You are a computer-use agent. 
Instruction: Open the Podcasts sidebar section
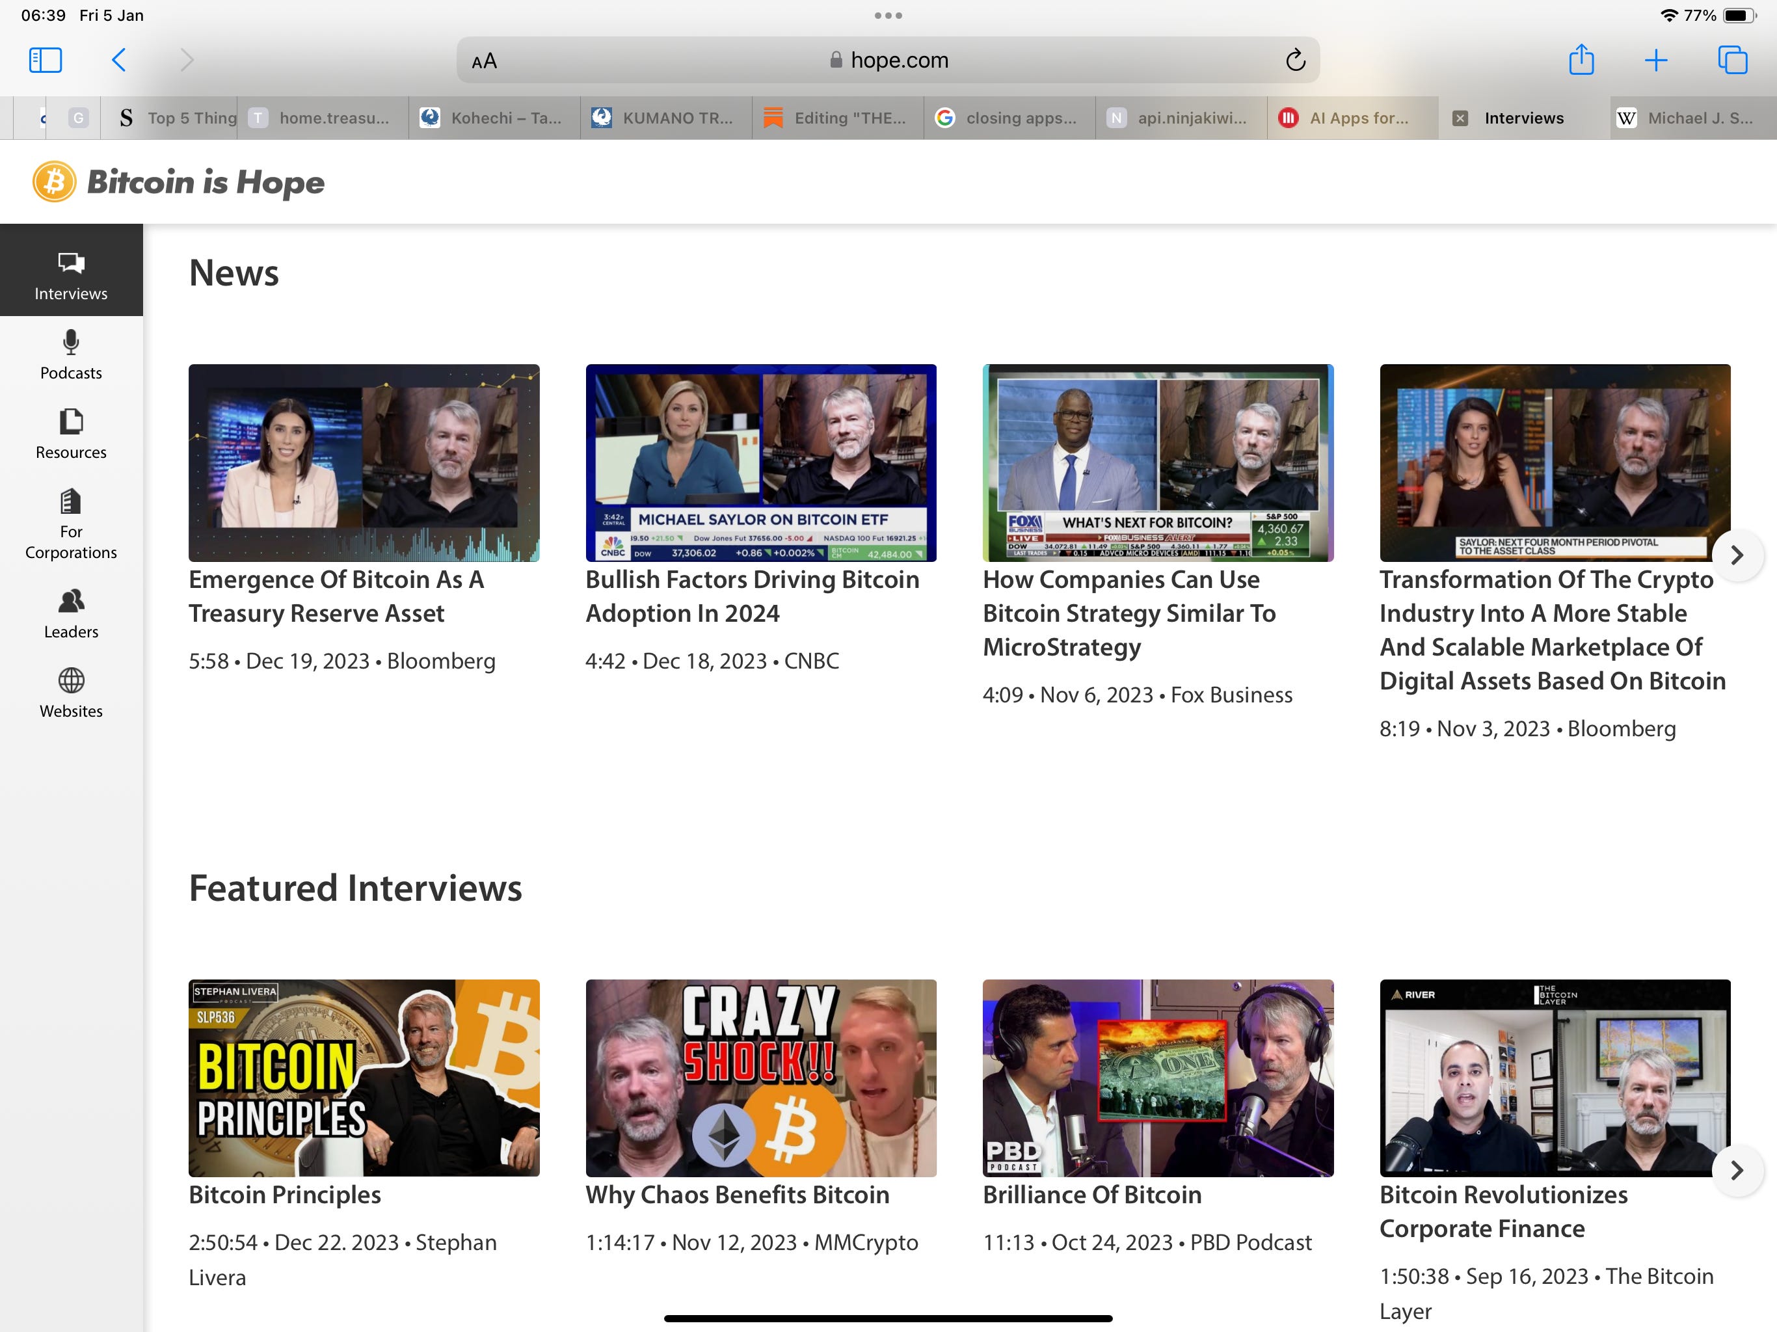(x=71, y=355)
